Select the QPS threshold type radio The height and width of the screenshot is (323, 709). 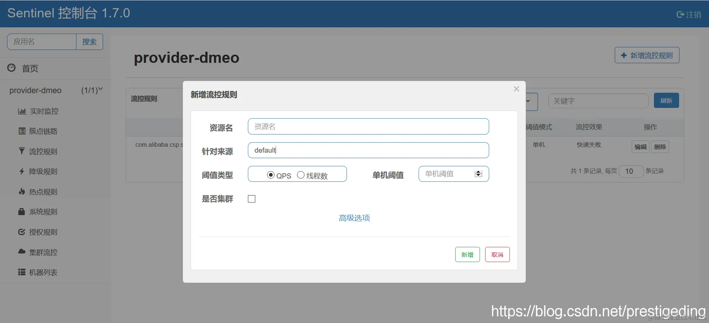(271, 175)
